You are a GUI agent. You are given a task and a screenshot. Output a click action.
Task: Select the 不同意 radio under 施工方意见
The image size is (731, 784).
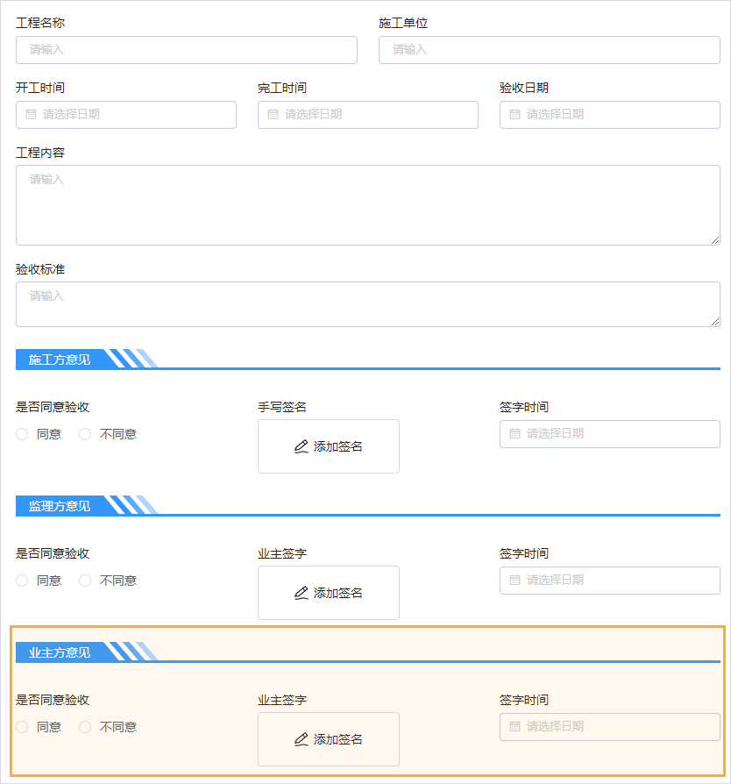click(x=84, y=433)
